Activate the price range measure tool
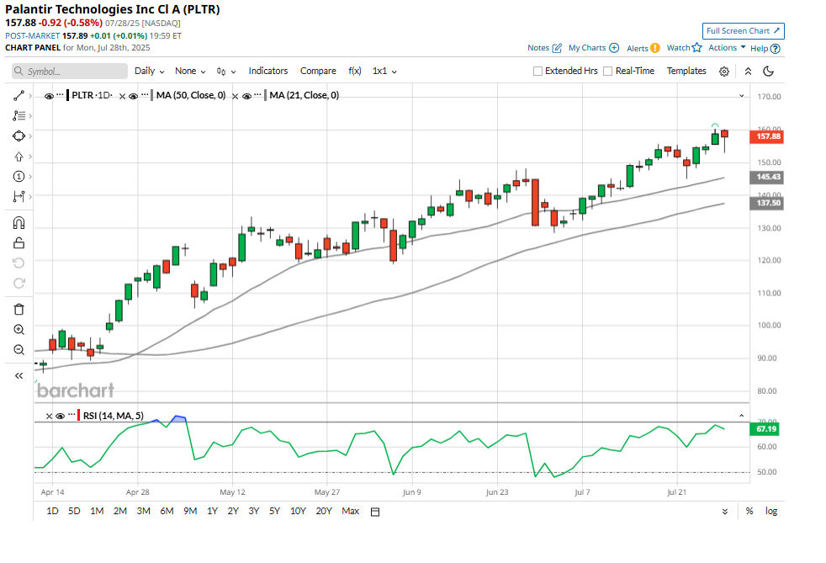Viewport: 826px width, 563px height. pyautogui.click(x=19, y=196)
